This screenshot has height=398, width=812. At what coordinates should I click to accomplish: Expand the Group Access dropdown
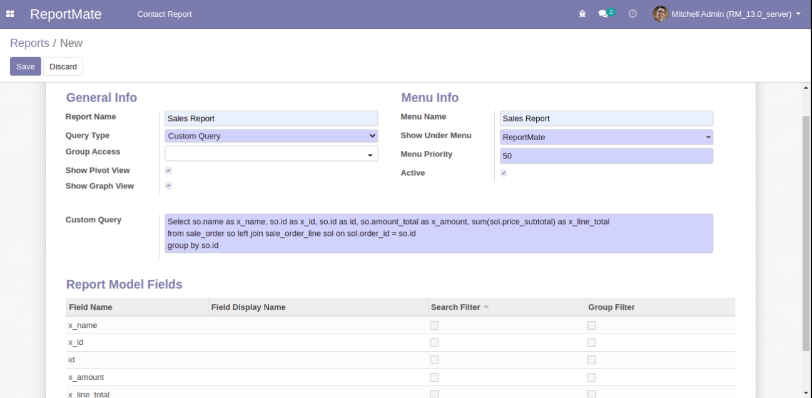(271, 154)
